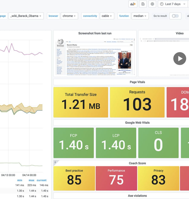Click the Best practice 85 score panel

coord(74,178)
